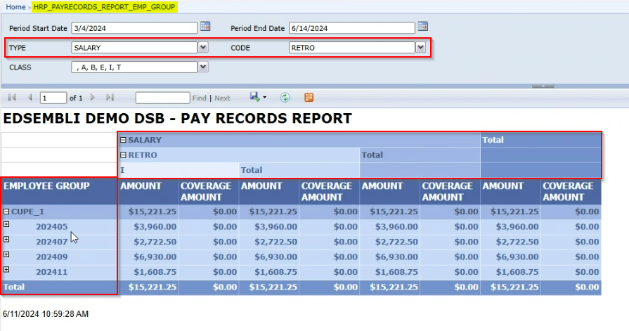Image resolution: width=629 pixels, height=331 pixels.
Task: Click the Total row label at bottom
Action: [x=14, y=287]
